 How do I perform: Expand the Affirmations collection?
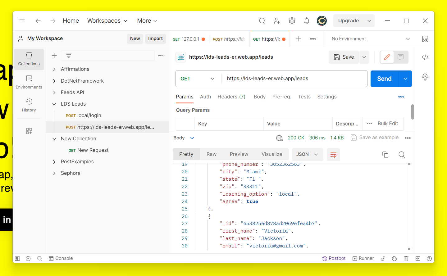pos(54,69)
